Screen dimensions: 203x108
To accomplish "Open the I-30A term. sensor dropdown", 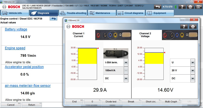I will pyautogui.click(x=126, y=62).
